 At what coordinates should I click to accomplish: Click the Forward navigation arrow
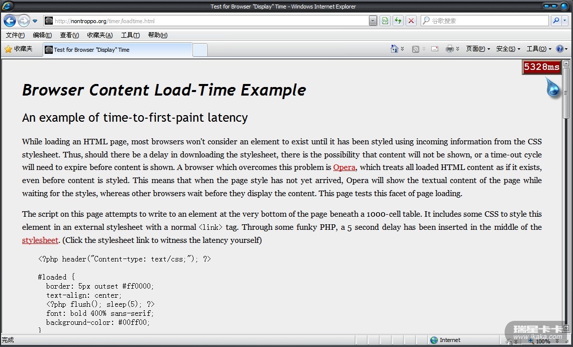click(24, 21)
